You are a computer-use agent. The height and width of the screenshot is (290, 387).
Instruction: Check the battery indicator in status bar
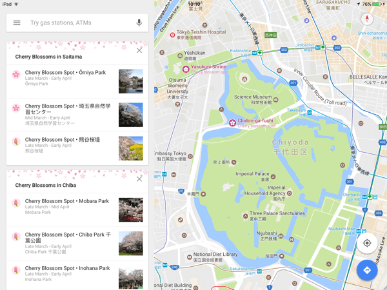(377, 4)
